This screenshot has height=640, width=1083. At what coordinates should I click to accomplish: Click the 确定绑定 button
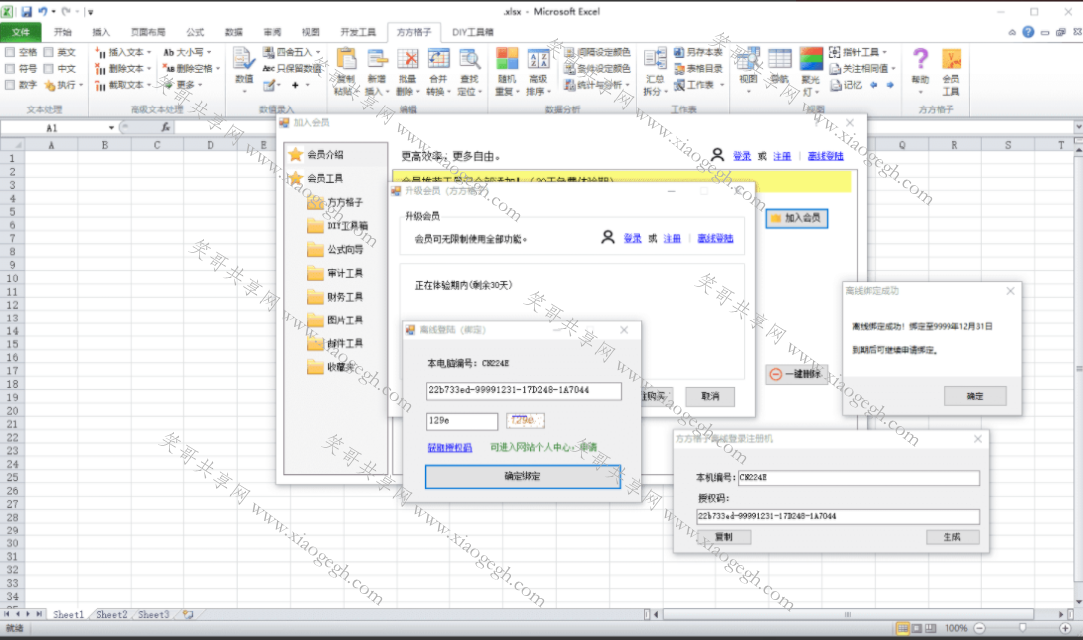pos(523,476)
